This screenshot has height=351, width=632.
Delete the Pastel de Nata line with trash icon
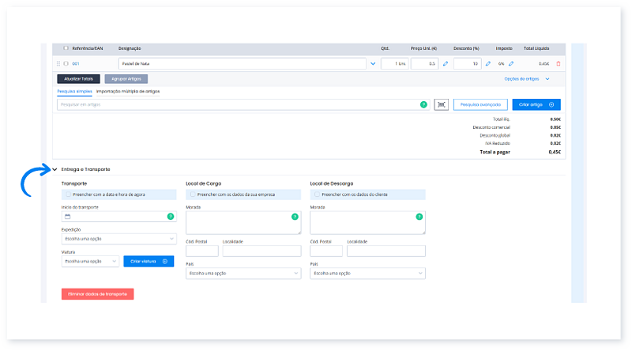[x=559, y=63]
